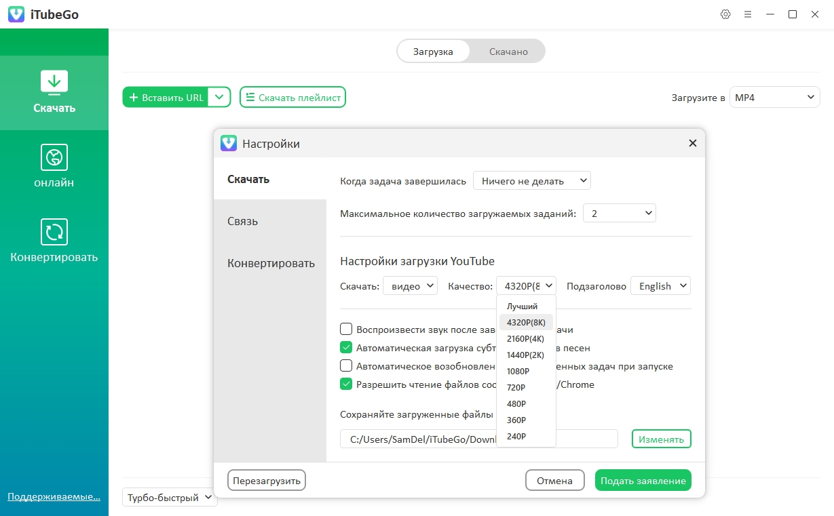
Task: Open the Конвертировать convert icon in sidebar
Action: (x=54, y=232)
